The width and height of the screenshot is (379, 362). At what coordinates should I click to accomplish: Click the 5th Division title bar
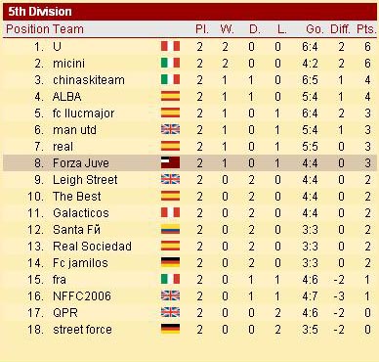click(189, 12)
